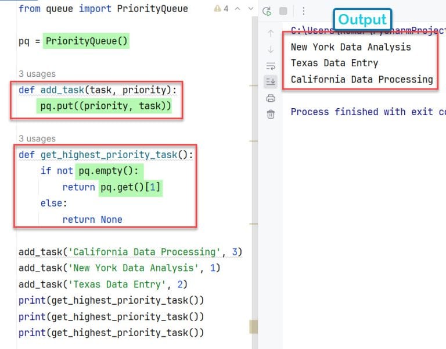Click the 'from queue import PriorityQueue' line

(103, 9)
